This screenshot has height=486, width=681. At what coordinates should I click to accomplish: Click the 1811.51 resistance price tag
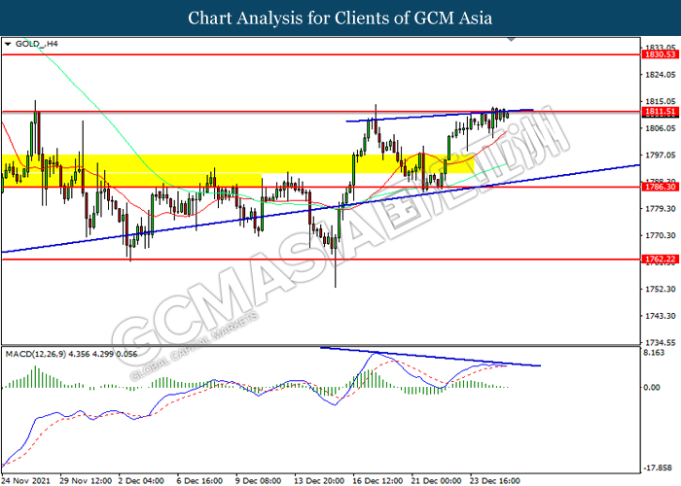tap(661, 112)
